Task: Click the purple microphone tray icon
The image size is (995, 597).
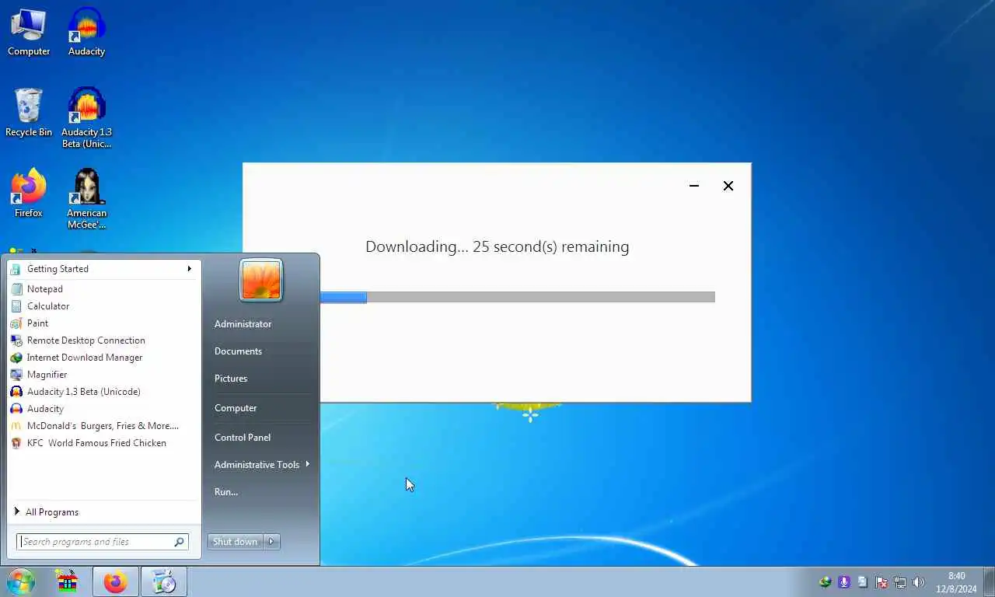Action: [x=844, y=582]
